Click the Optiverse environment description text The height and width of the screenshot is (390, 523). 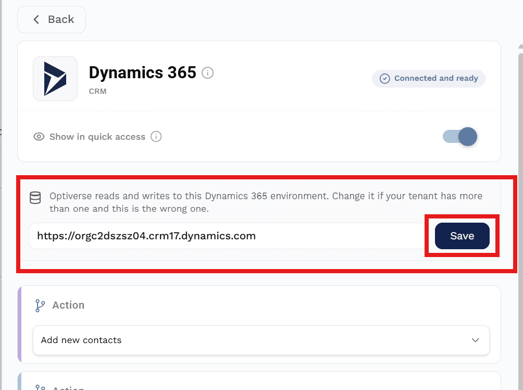(x=266, y=202)
